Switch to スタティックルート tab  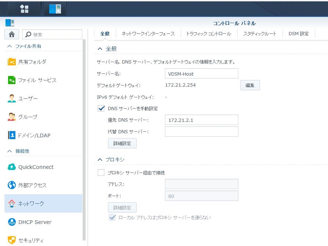click(260, 34)
